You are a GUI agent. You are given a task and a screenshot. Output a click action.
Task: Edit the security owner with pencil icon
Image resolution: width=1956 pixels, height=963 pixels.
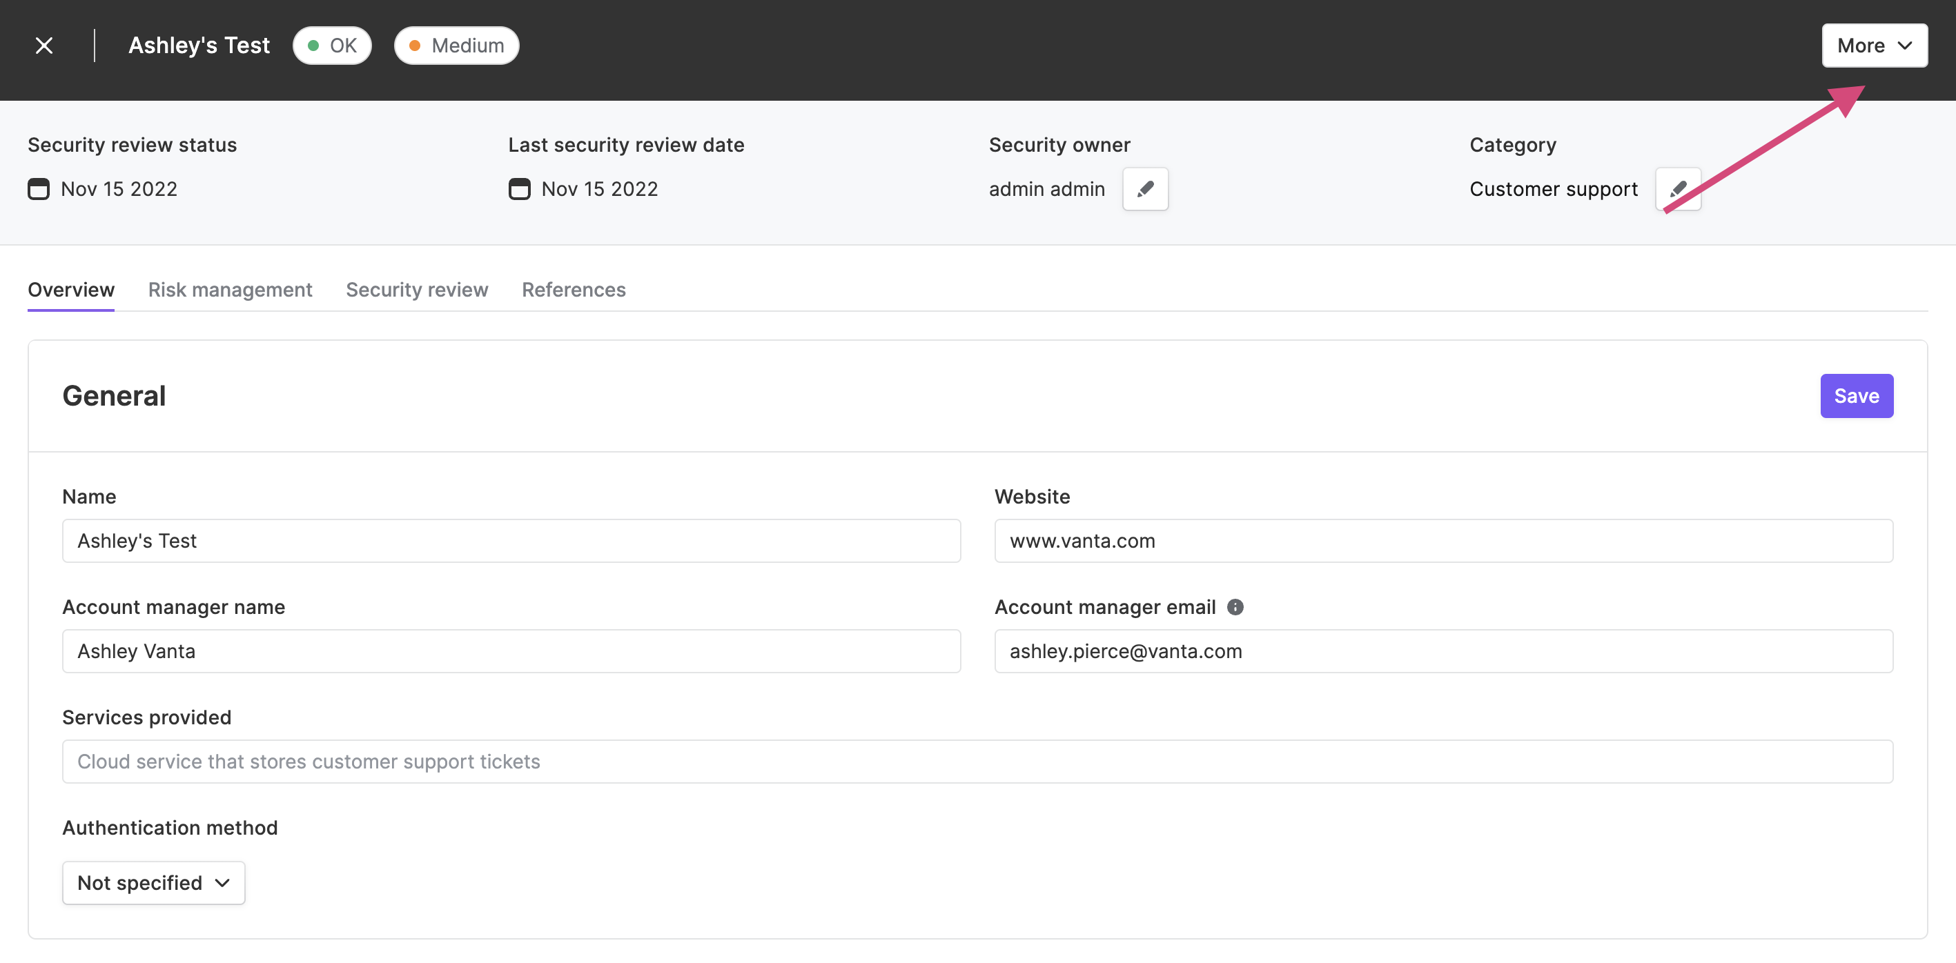1145,189
